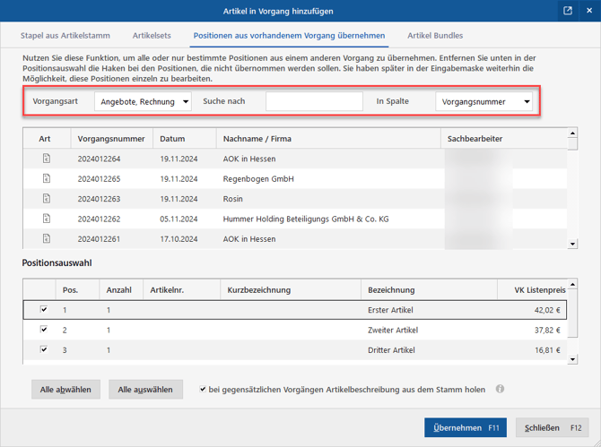
Task: Click the Kurzbezeichnung column header
Action: pyautogui.click(x=291, y=289)
